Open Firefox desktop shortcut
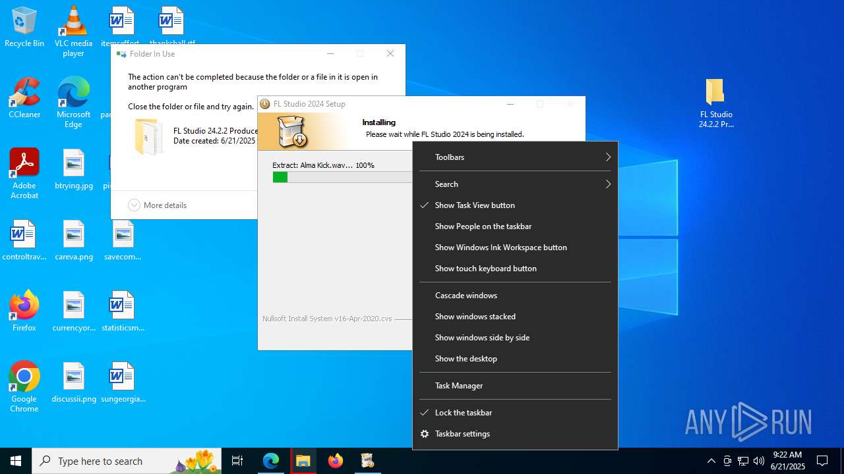 click(x=24, y=311)
